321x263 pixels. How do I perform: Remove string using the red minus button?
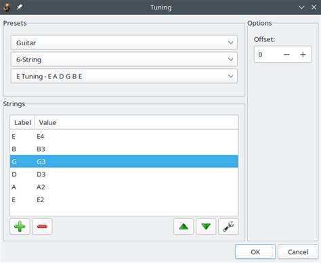point(42,226)
